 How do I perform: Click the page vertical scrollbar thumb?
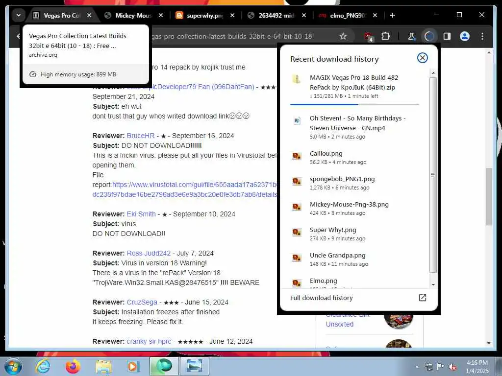tap(489, 196)
